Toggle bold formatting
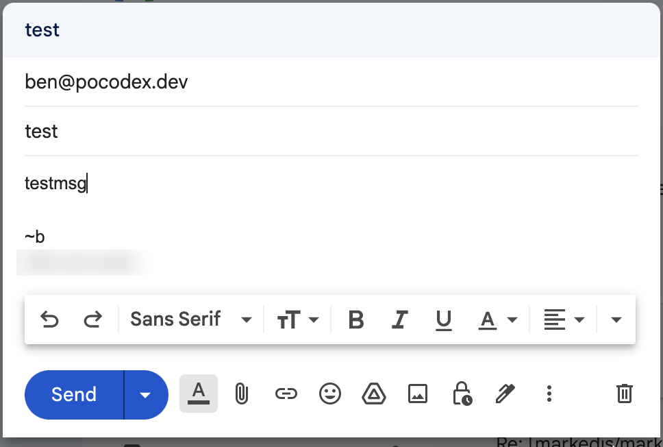Image resolution: width=663 pixels, height=447 pixels. (356, 319)
